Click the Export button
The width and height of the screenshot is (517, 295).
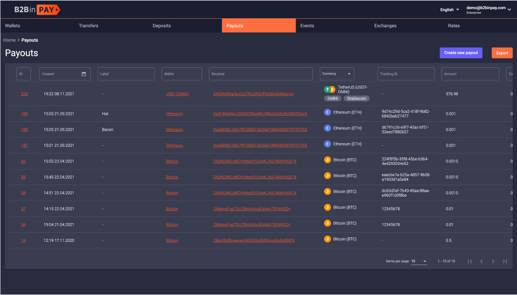tap(502, 53)
